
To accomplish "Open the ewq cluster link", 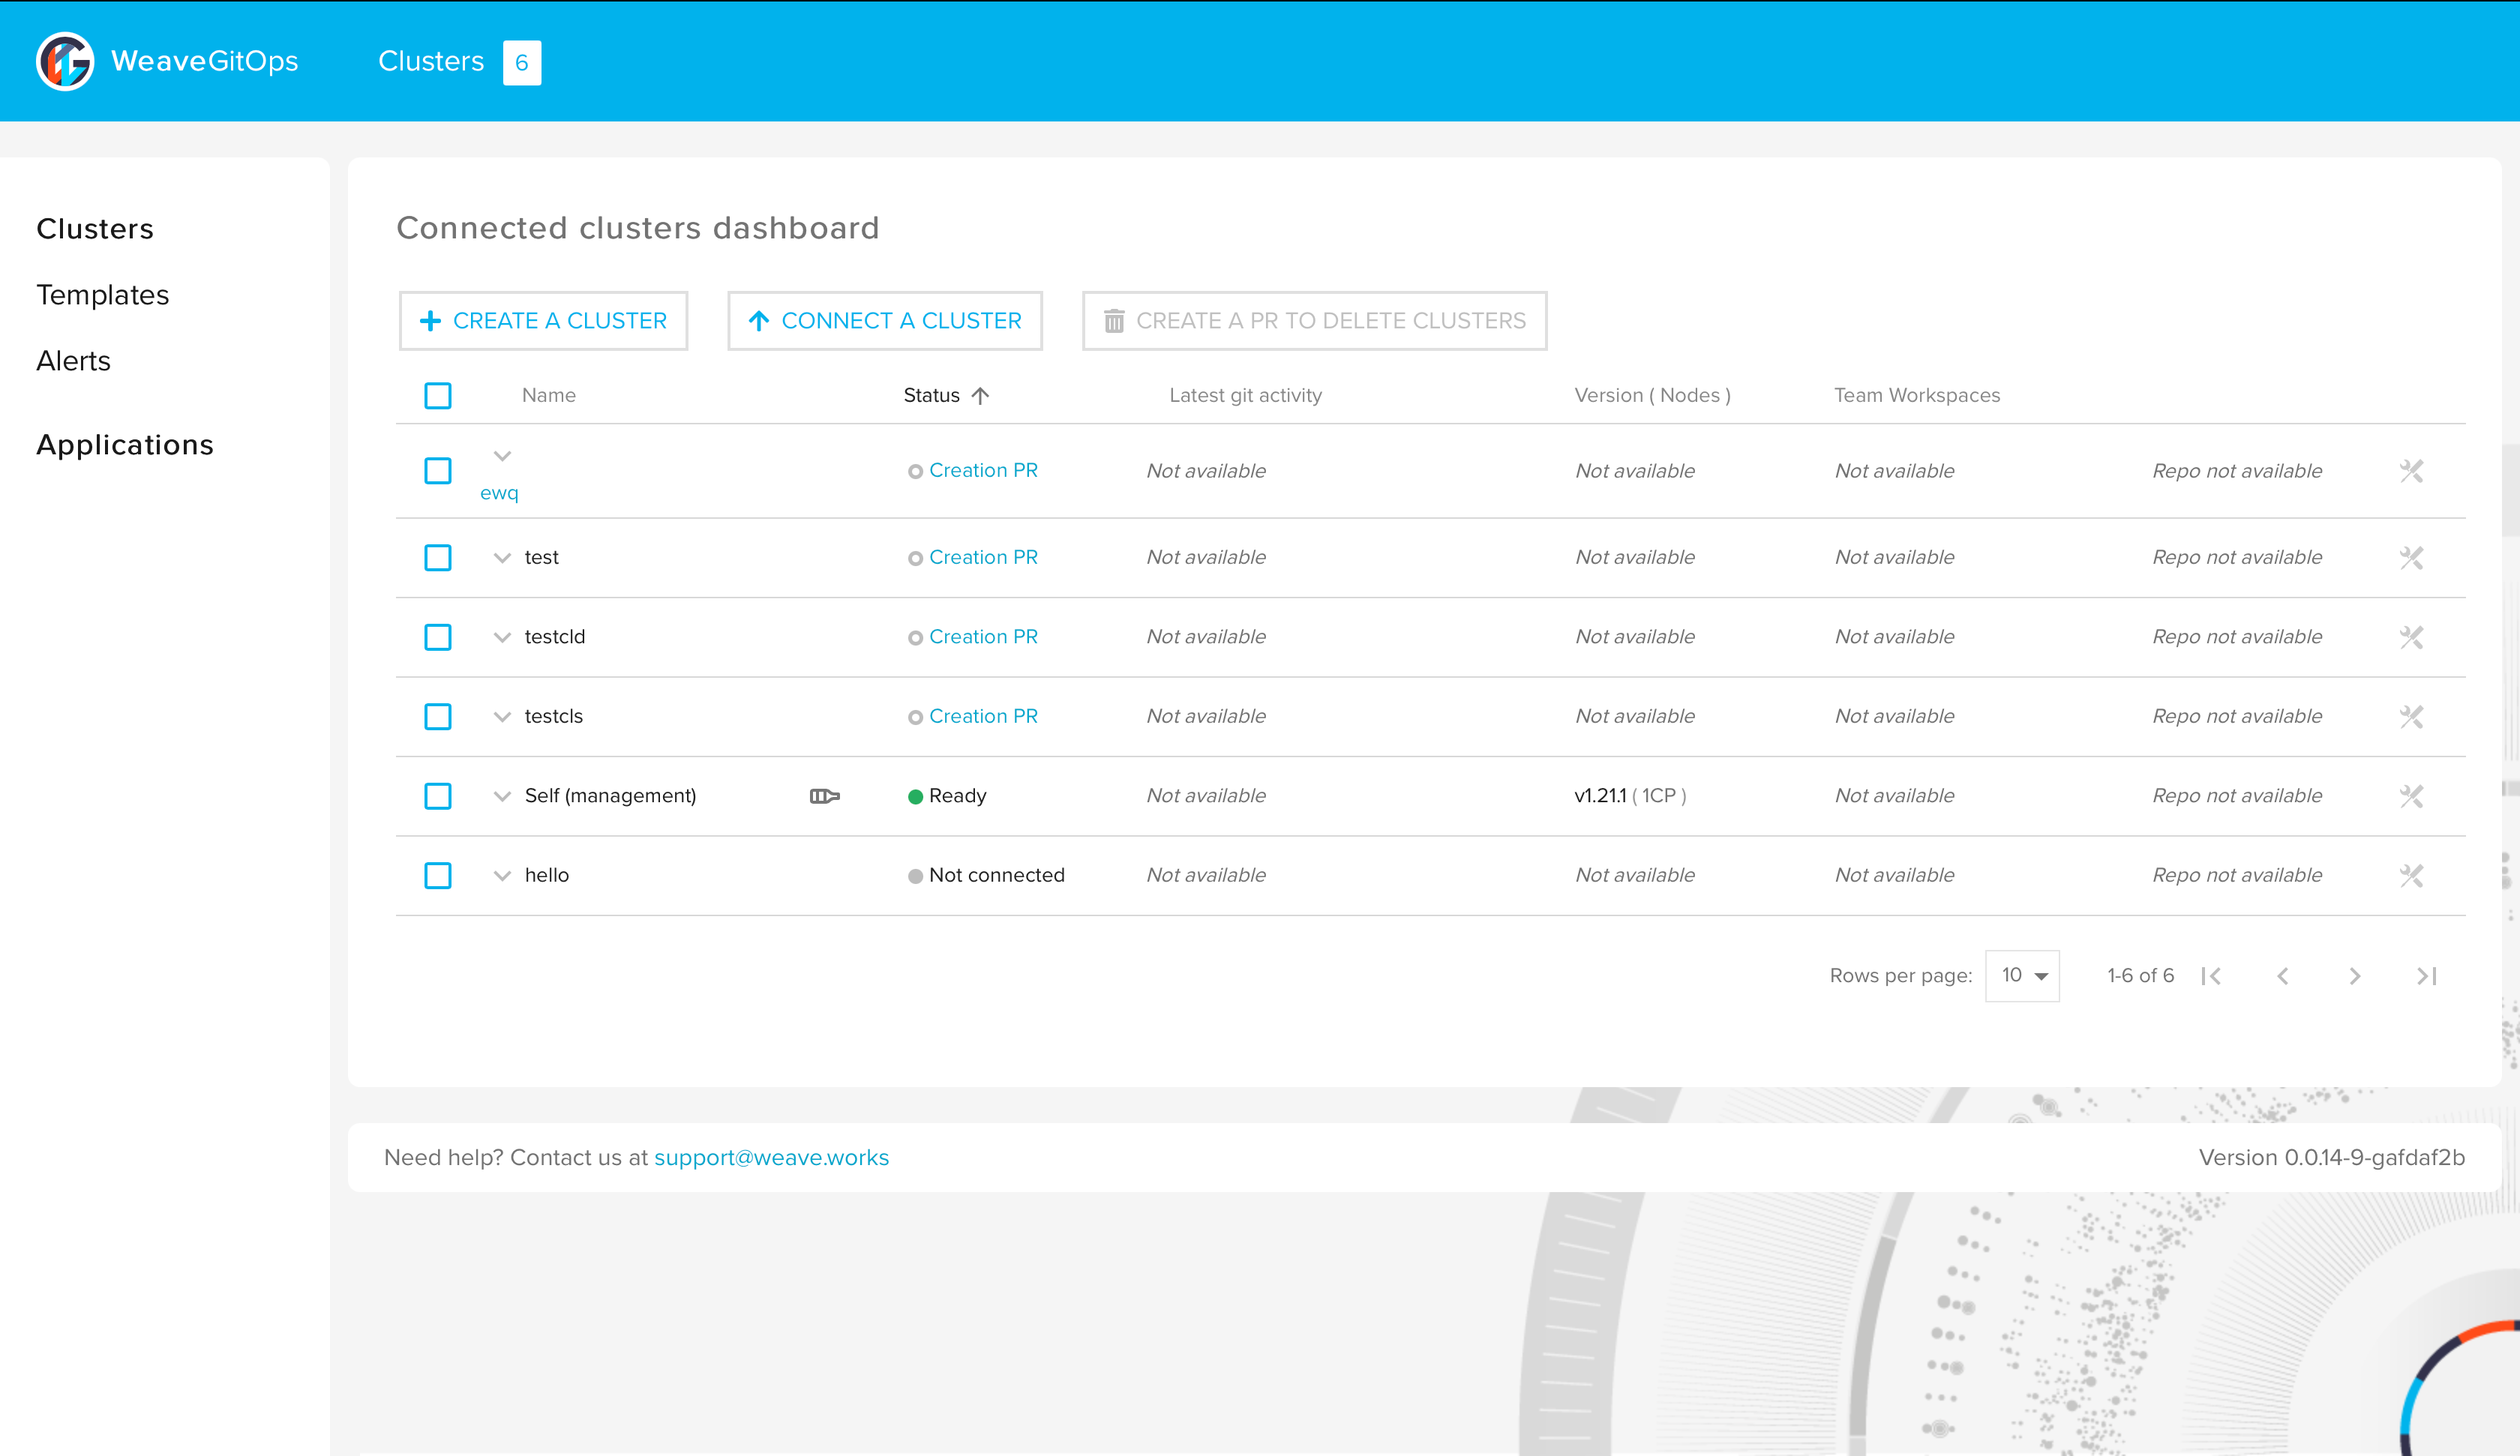I will (499, 493).
